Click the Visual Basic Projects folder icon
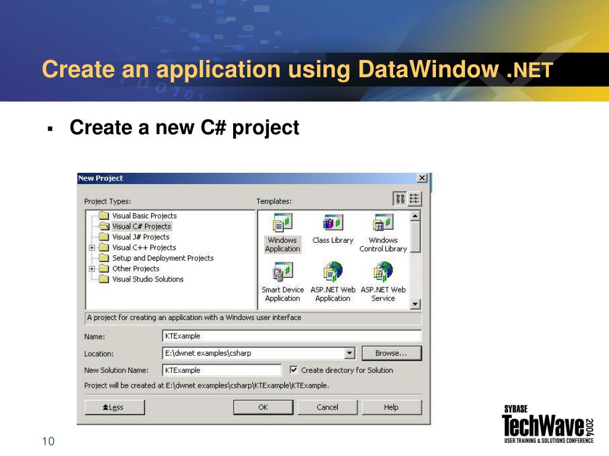Image resolution: width=609 pixels, height=456 pixels. coord(103,216)
